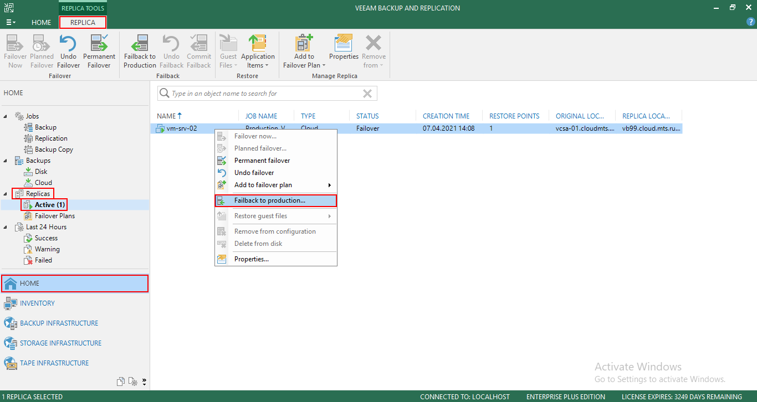The height and width of the screenshot is (402, 757).
Task: Select Failover Plans in the tree
Action: 54,216
